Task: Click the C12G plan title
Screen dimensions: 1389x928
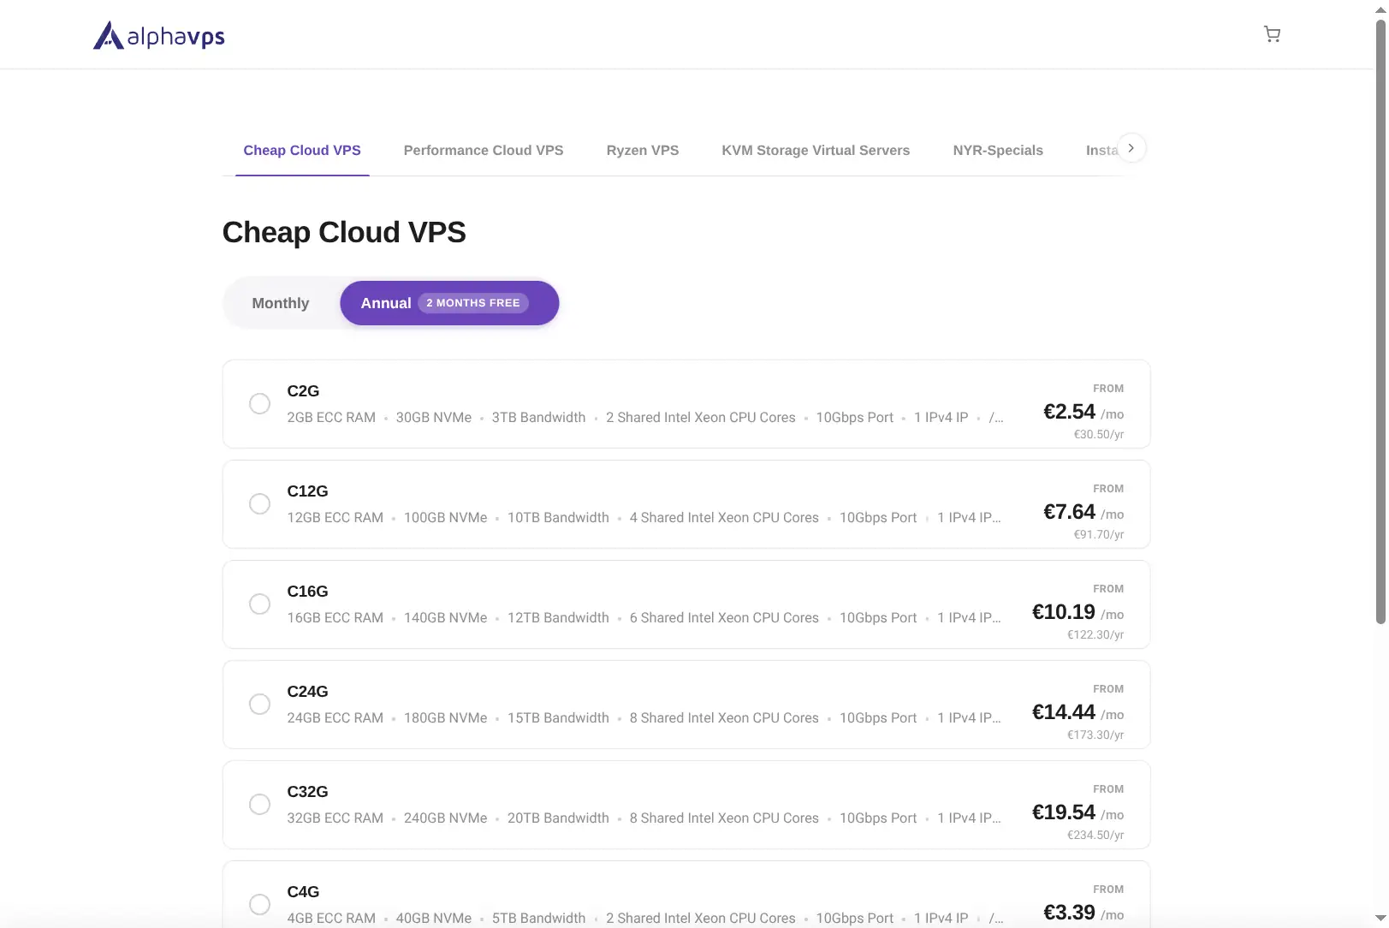Action: [x=307, y=491]
